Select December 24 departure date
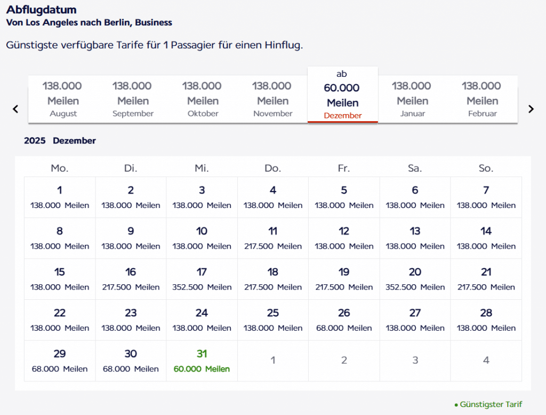 pyautogui.click(x=202, y=320)
